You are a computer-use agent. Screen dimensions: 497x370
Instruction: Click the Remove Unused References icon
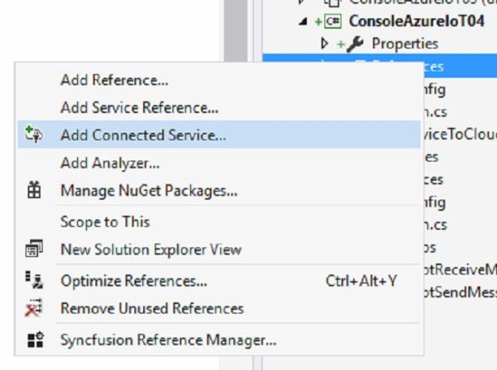tap(33, 309)
